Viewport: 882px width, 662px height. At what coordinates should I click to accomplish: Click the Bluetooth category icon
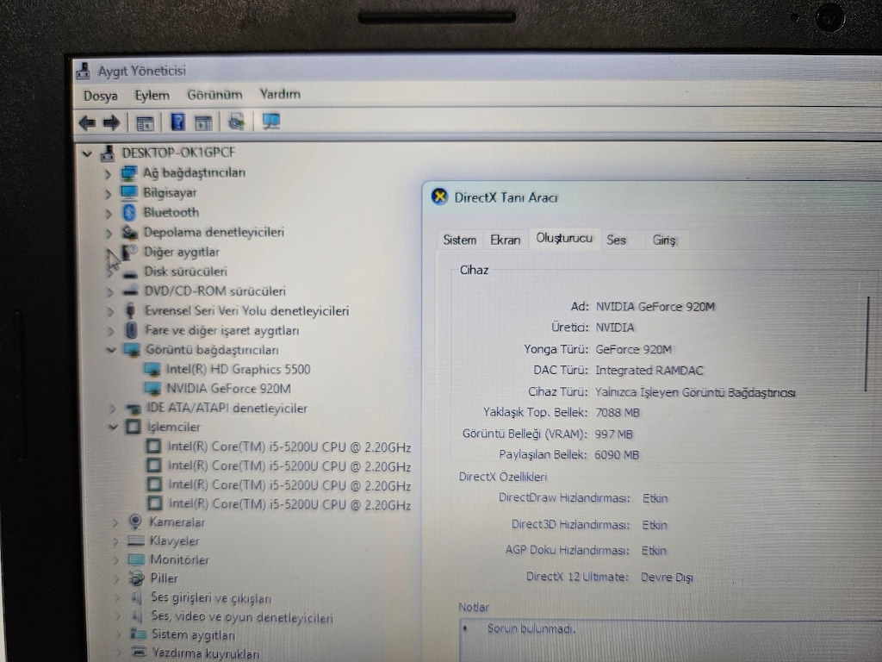129,212
